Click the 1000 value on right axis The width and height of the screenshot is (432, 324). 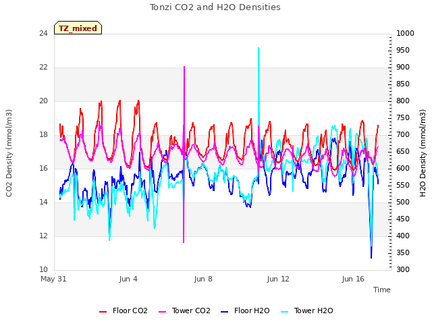405,34
